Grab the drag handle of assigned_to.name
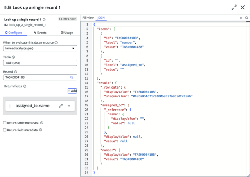The image size is (250, 177). coord(10,106)
